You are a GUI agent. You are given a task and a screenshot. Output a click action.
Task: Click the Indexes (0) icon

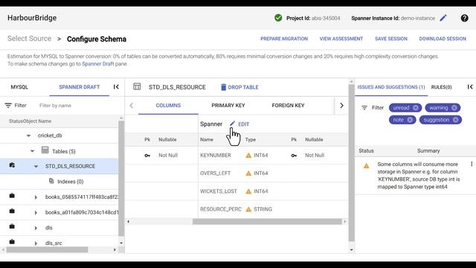coord(51,181)
